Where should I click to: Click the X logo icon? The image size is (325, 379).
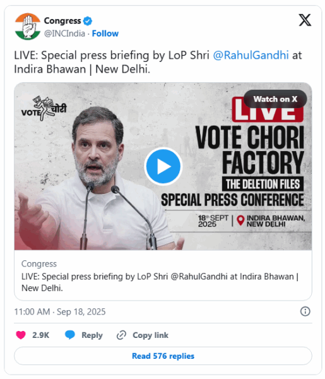pyautogui.click(x=305, y=20)
